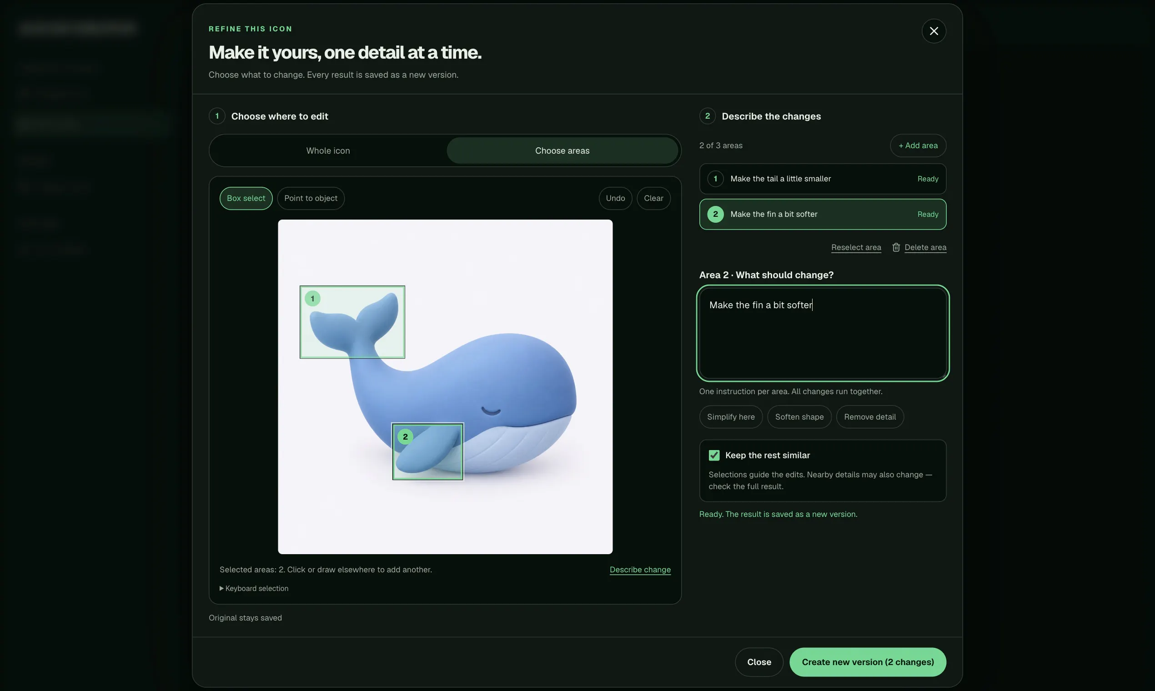
Task: Expand the Keyboard selection disclosure
Action: click(x=254, y=588)
